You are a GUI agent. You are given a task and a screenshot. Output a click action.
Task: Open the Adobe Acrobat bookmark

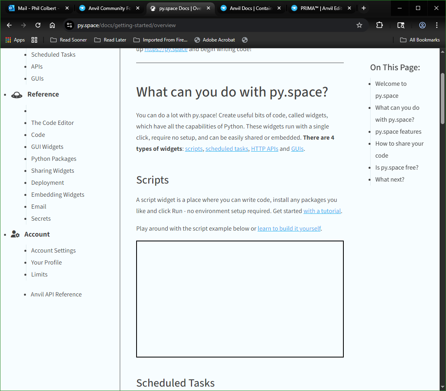(x=215, y=40)
